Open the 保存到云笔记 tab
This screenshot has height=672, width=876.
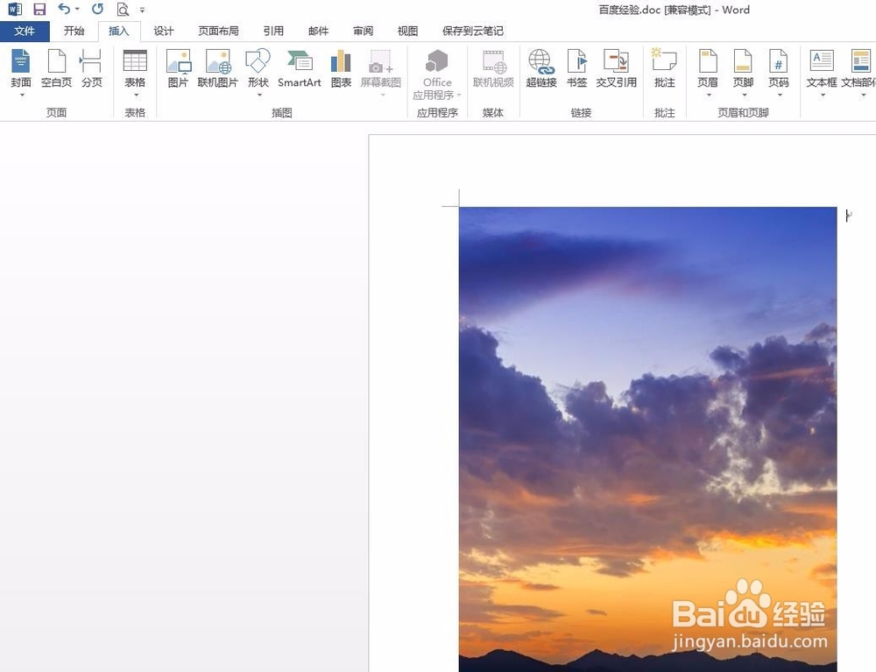(x=473, y=32)
